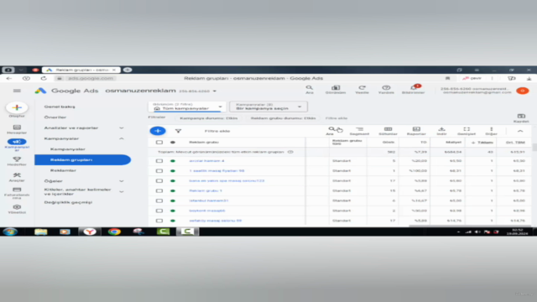
Task: Open Bir kampanya seçin dropdown
Action: [268, 107]
